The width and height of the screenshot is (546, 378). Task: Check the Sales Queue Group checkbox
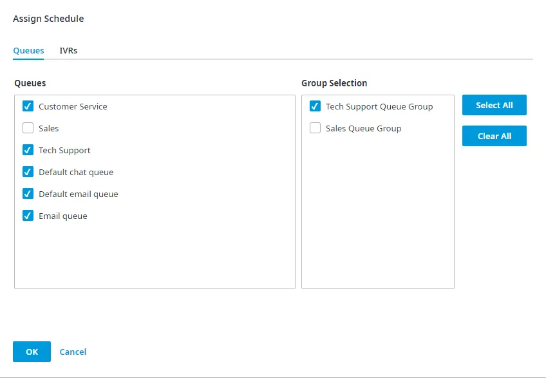pos(315,128)
